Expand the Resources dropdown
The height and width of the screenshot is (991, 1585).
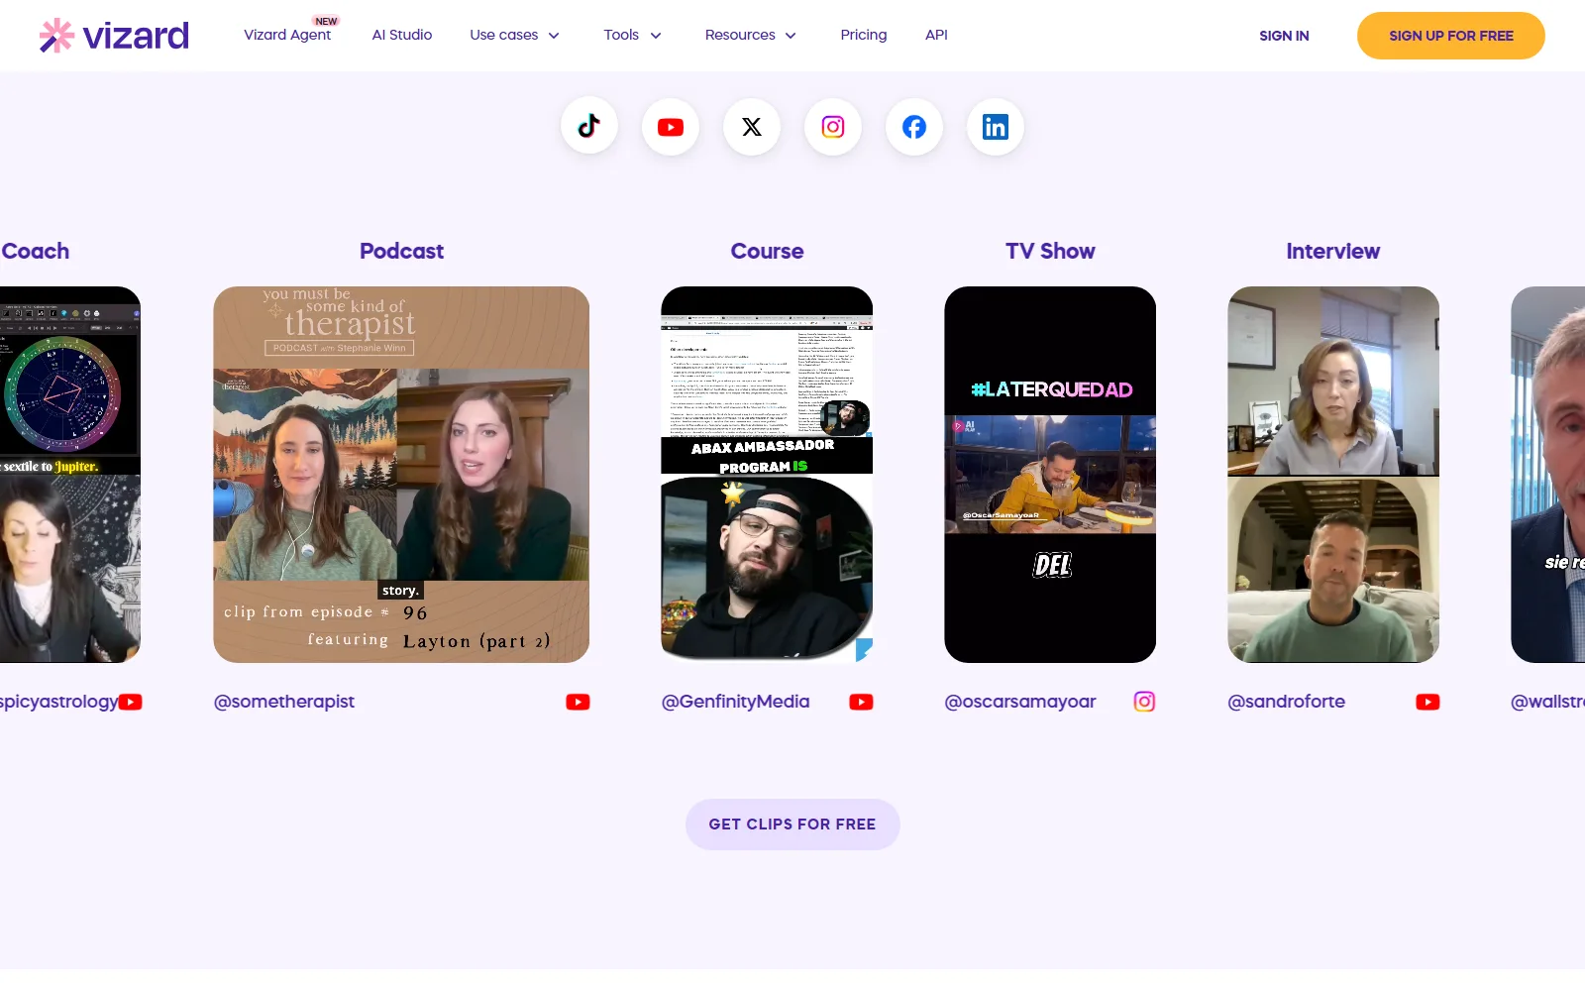click(x=751, y=35)
